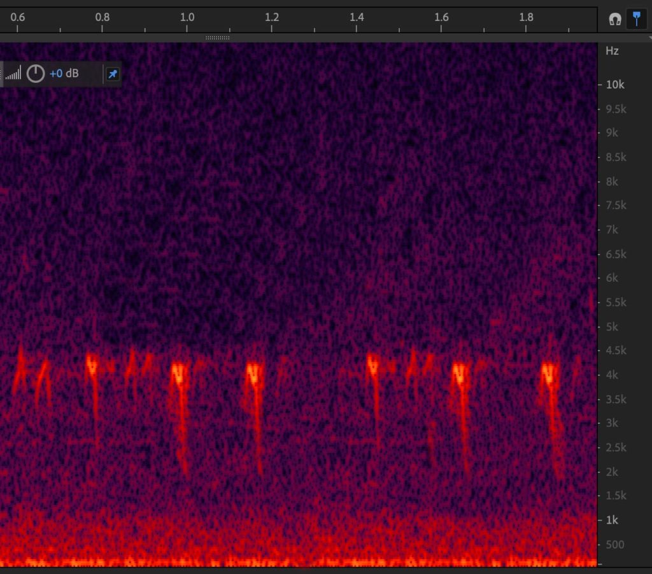Click the 0.6 mark on time ruler
The image size is (652, 574).
click(x=17, y=17)
